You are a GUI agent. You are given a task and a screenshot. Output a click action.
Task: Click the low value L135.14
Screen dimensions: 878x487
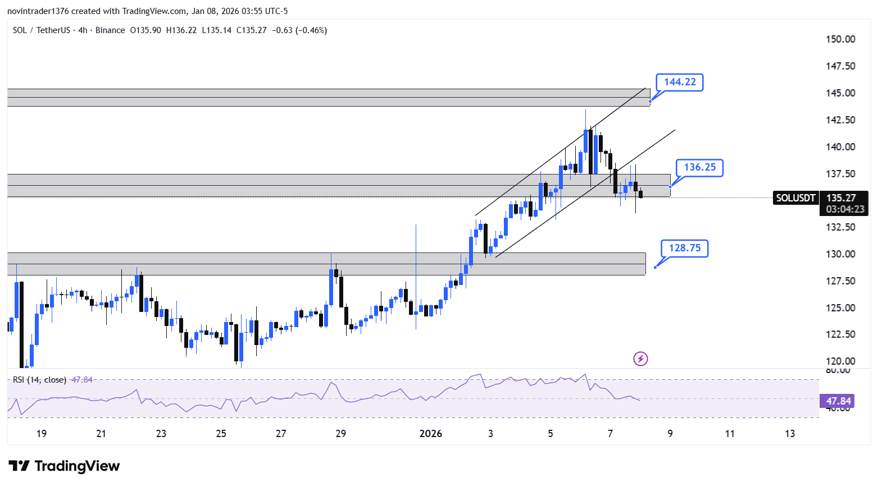click(216, 30)
